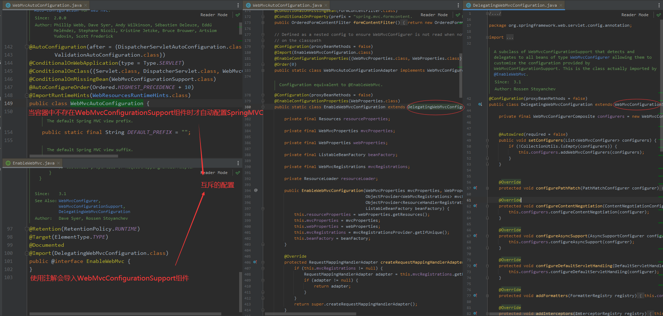
Task: Collapse fold marker at @Import line 100
Action: (x=27, y=253)
